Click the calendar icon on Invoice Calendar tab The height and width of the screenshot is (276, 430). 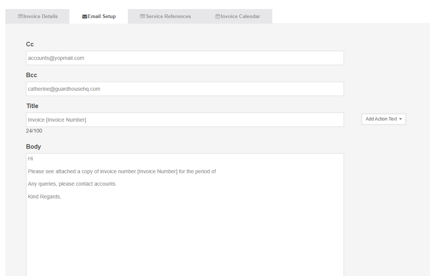click(x=218, y=17)
